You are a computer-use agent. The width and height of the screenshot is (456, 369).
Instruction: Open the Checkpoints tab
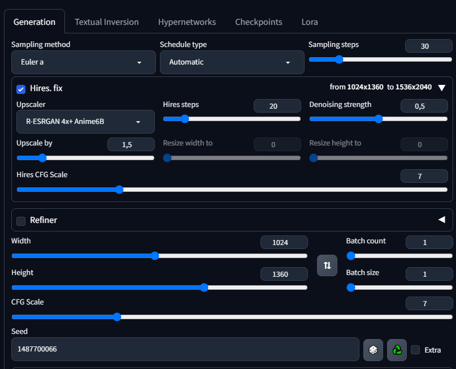point(259,22)
